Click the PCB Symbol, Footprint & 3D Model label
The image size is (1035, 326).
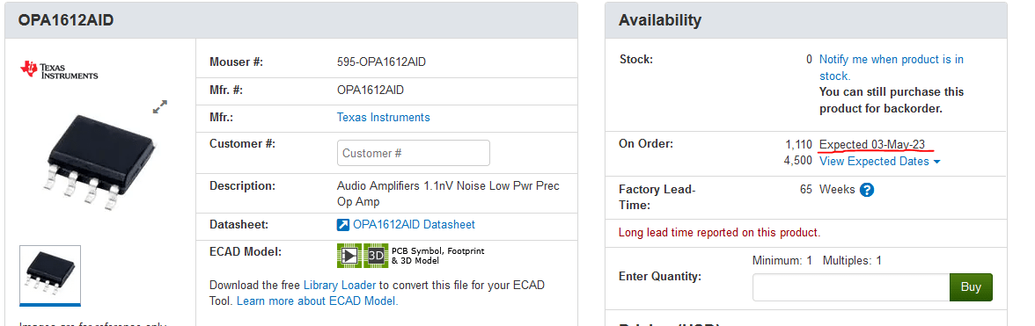coord(437,256)
